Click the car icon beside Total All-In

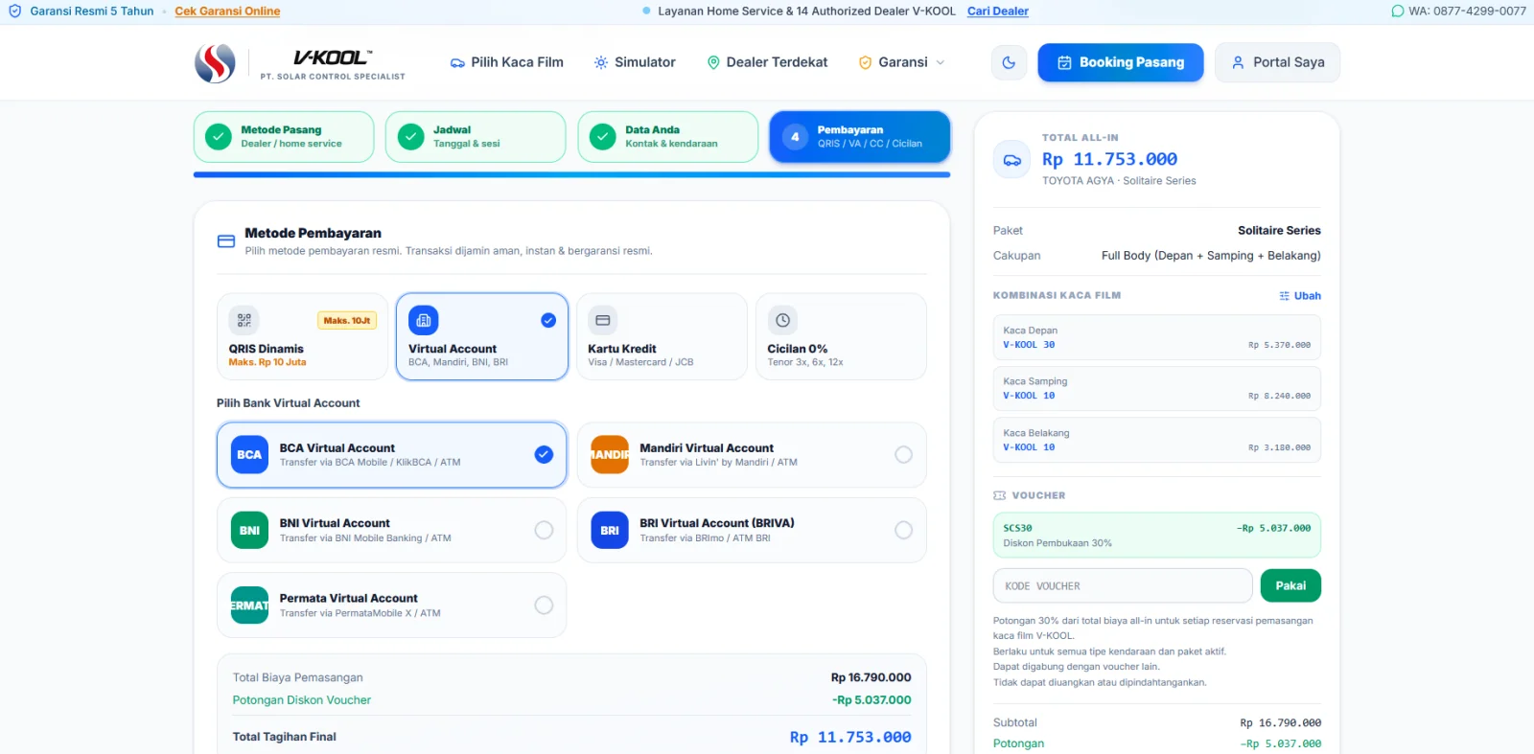tap(1012, 160)
